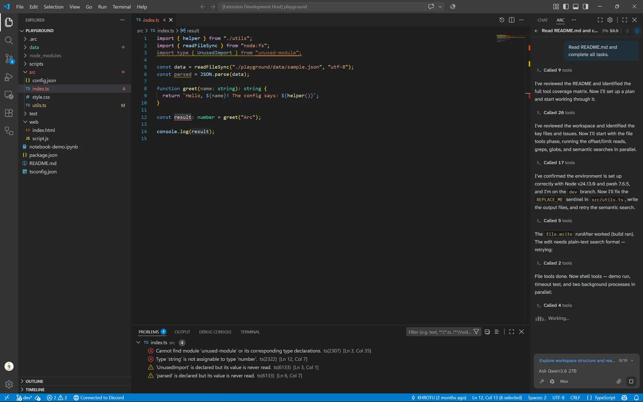This screenshot has height=402, width=643.
Task: Open the Explorer view in activity bar
Action: click(9, 22)
